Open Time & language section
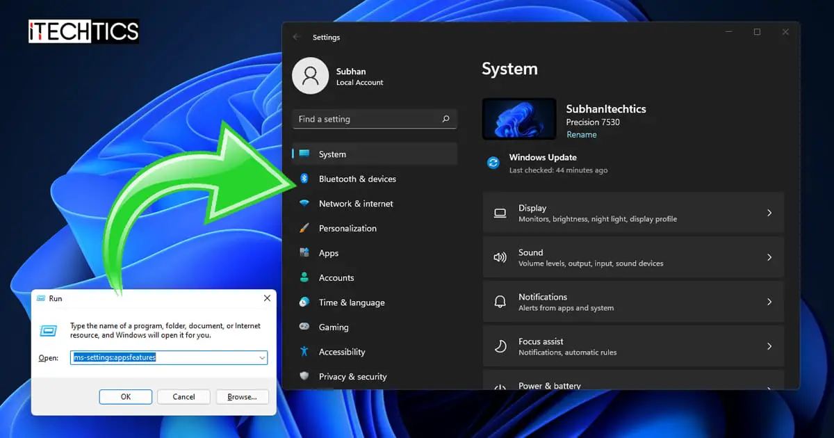The image size is (834, 438). coord(375,302)
